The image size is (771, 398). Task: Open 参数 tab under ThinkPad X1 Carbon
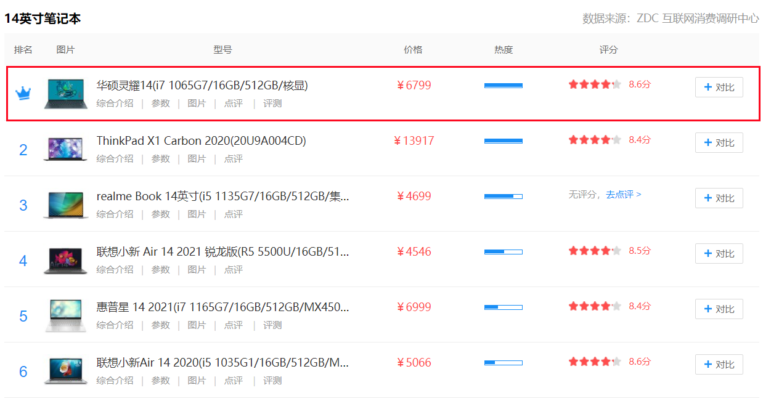[161, 159]
